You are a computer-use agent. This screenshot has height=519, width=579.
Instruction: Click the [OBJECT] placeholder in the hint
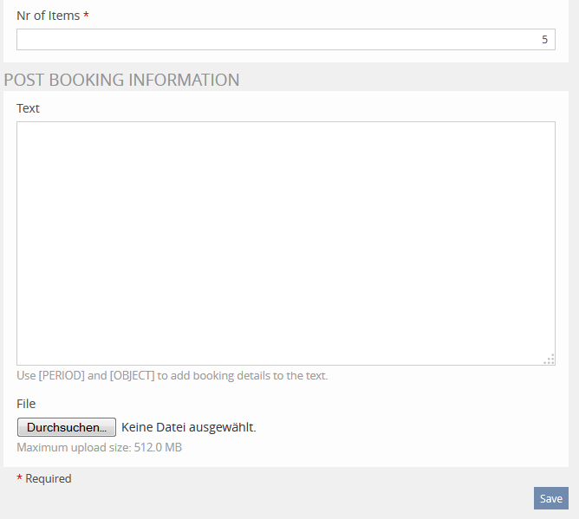click(x=133, y=376)
